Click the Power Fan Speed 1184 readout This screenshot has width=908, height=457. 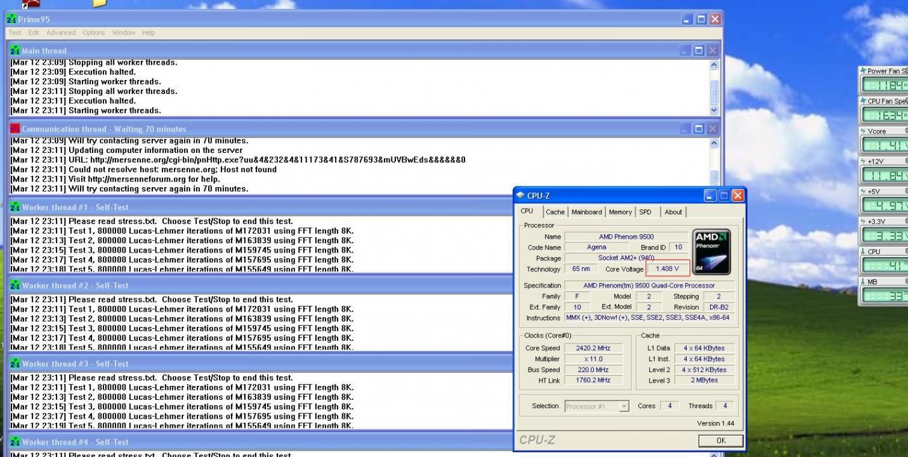pyautogui.click(x=885, y=85)
